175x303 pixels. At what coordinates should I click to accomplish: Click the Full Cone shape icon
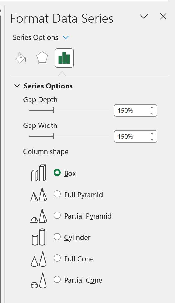pos(38,258)
